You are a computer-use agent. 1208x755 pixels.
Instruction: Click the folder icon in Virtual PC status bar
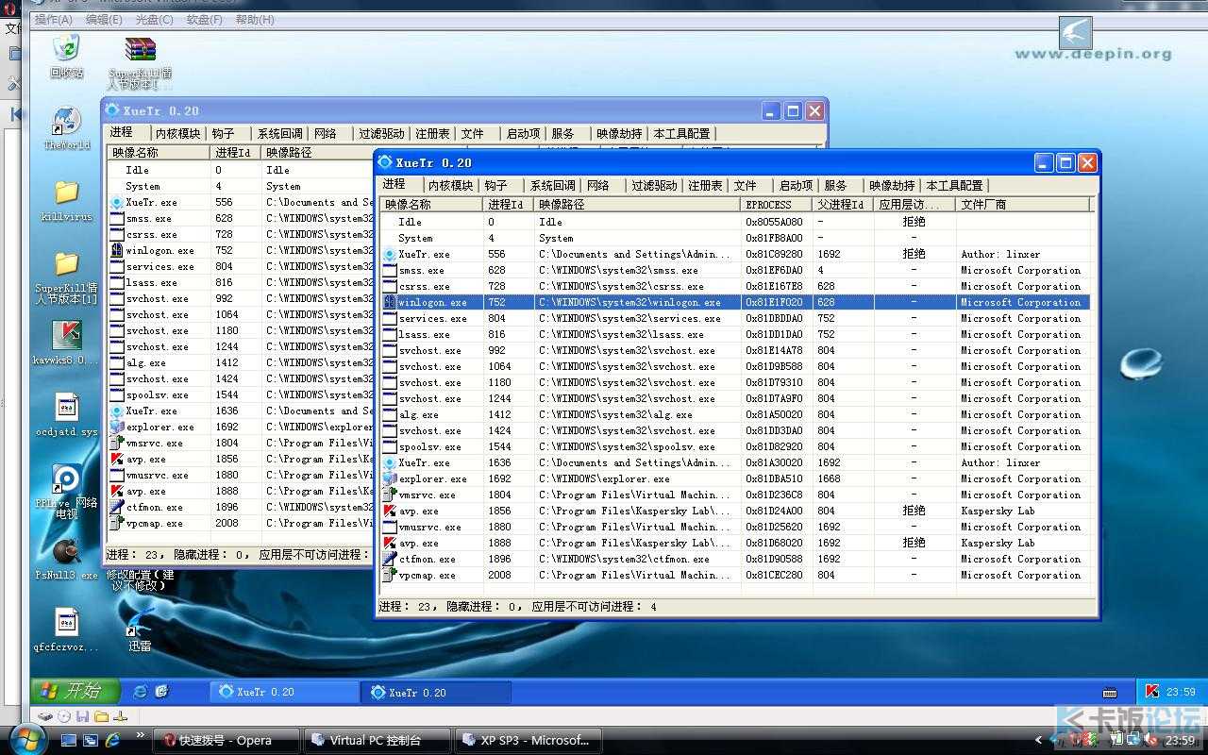coord(101,716)
